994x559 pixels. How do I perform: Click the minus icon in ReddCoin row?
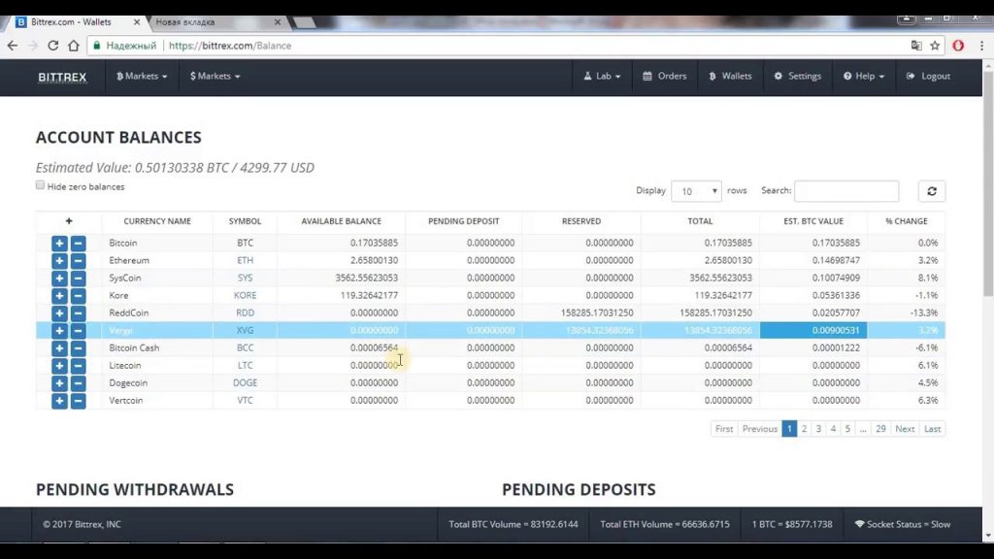(78, 313)
